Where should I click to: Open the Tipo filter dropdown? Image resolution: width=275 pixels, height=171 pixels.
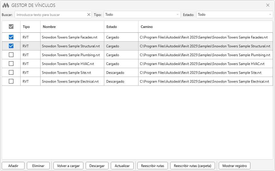(x=142, y=15)
